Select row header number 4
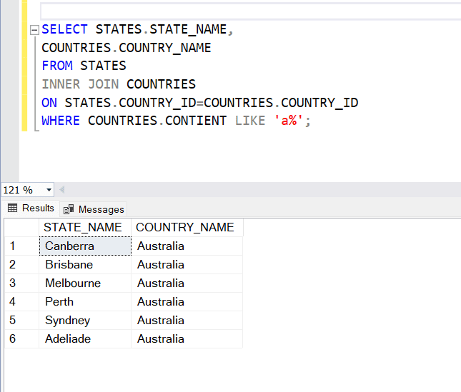This screenshot has width=461, height=392. click(x=21, y=301)
